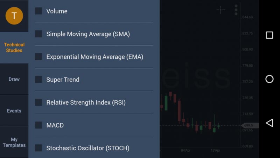Go to the My Templates tab
Image resolution: width=280 pixels, height=158 pixels.
pyautogui.click(x=14, y=143)
